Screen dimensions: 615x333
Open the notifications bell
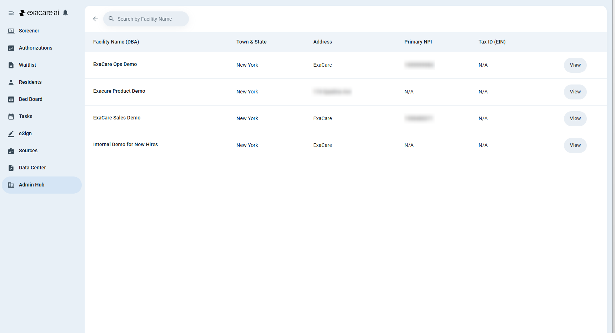(x=65, y=13)
